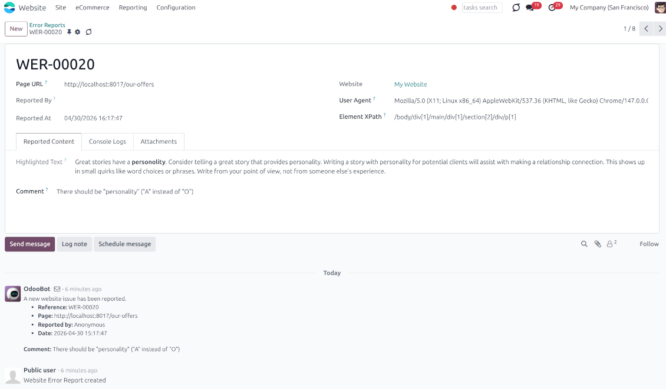The height and width of the screenshot is (389, 666).
Task: Expand the Reporting menu
Action: (132, 7)
